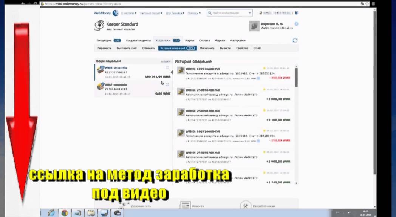Click the history list scroll-down arrow
396x217 pixels.
pyautogui.click(x=296, y=183)
